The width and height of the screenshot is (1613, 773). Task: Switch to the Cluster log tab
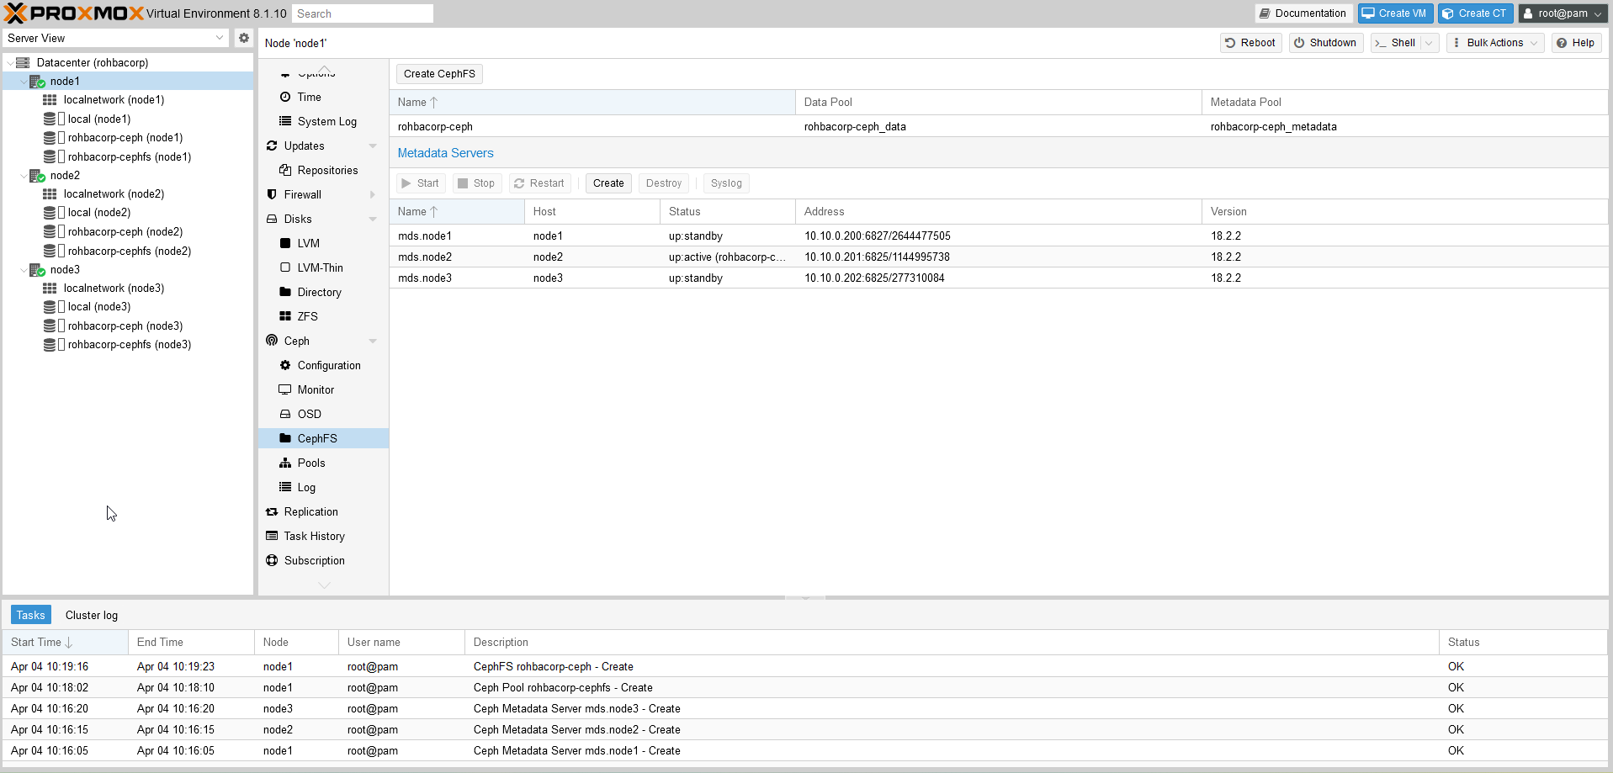(x=92, y=615)
